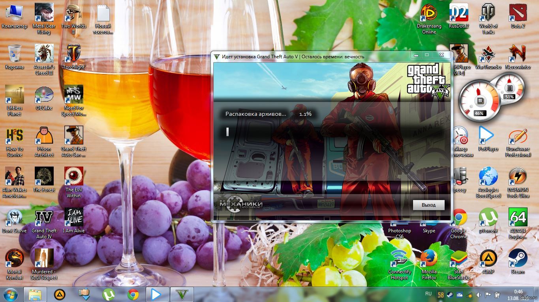The height and width of the screenshot is (302, 539).
Task: Select The Forest desktop shortcut
Action: (x=44, y=180)
